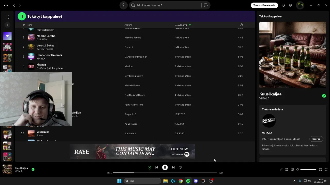330x185 pixels.
Task: Select the Verestä Sokea song title
Action: [45, 45]
